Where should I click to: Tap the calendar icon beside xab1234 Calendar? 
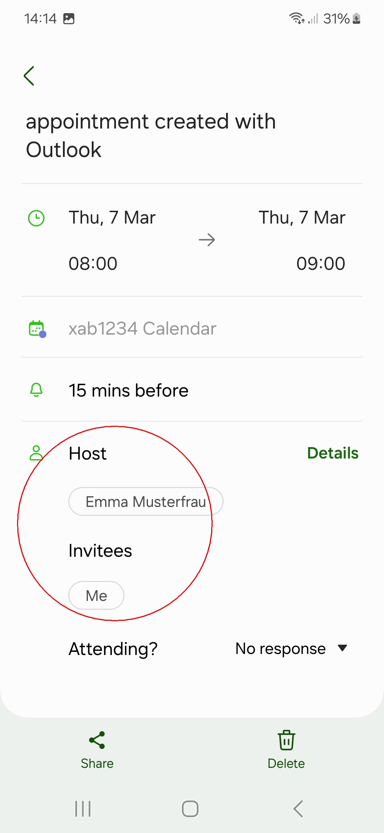pos(37,329)
